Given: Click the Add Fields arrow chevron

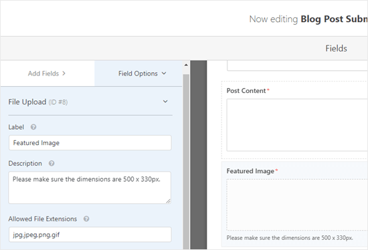Looking at the screenshot, I should click(64, 74).
